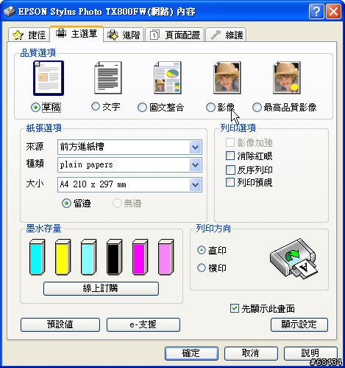Close the printer properties dialog
Image resolution: width=345 pixels, height=368 pixels.
tap(333, 11)
